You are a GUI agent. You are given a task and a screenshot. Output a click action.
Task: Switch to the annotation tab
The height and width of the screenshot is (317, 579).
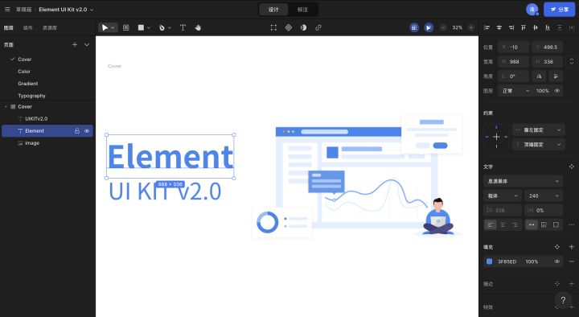[x=303, y=10]
